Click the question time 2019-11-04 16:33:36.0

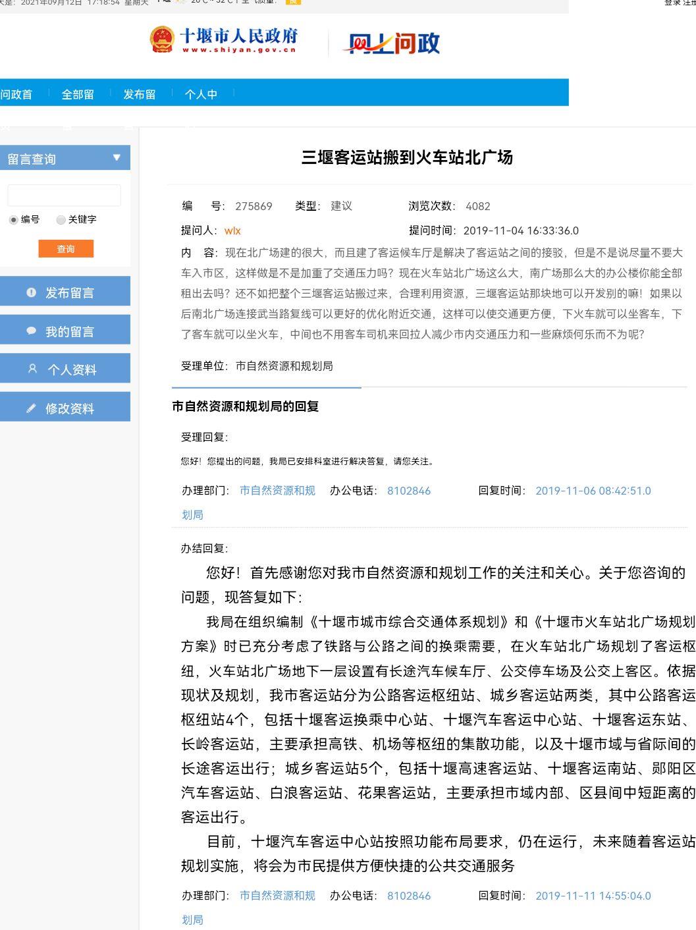coord(521,231)
